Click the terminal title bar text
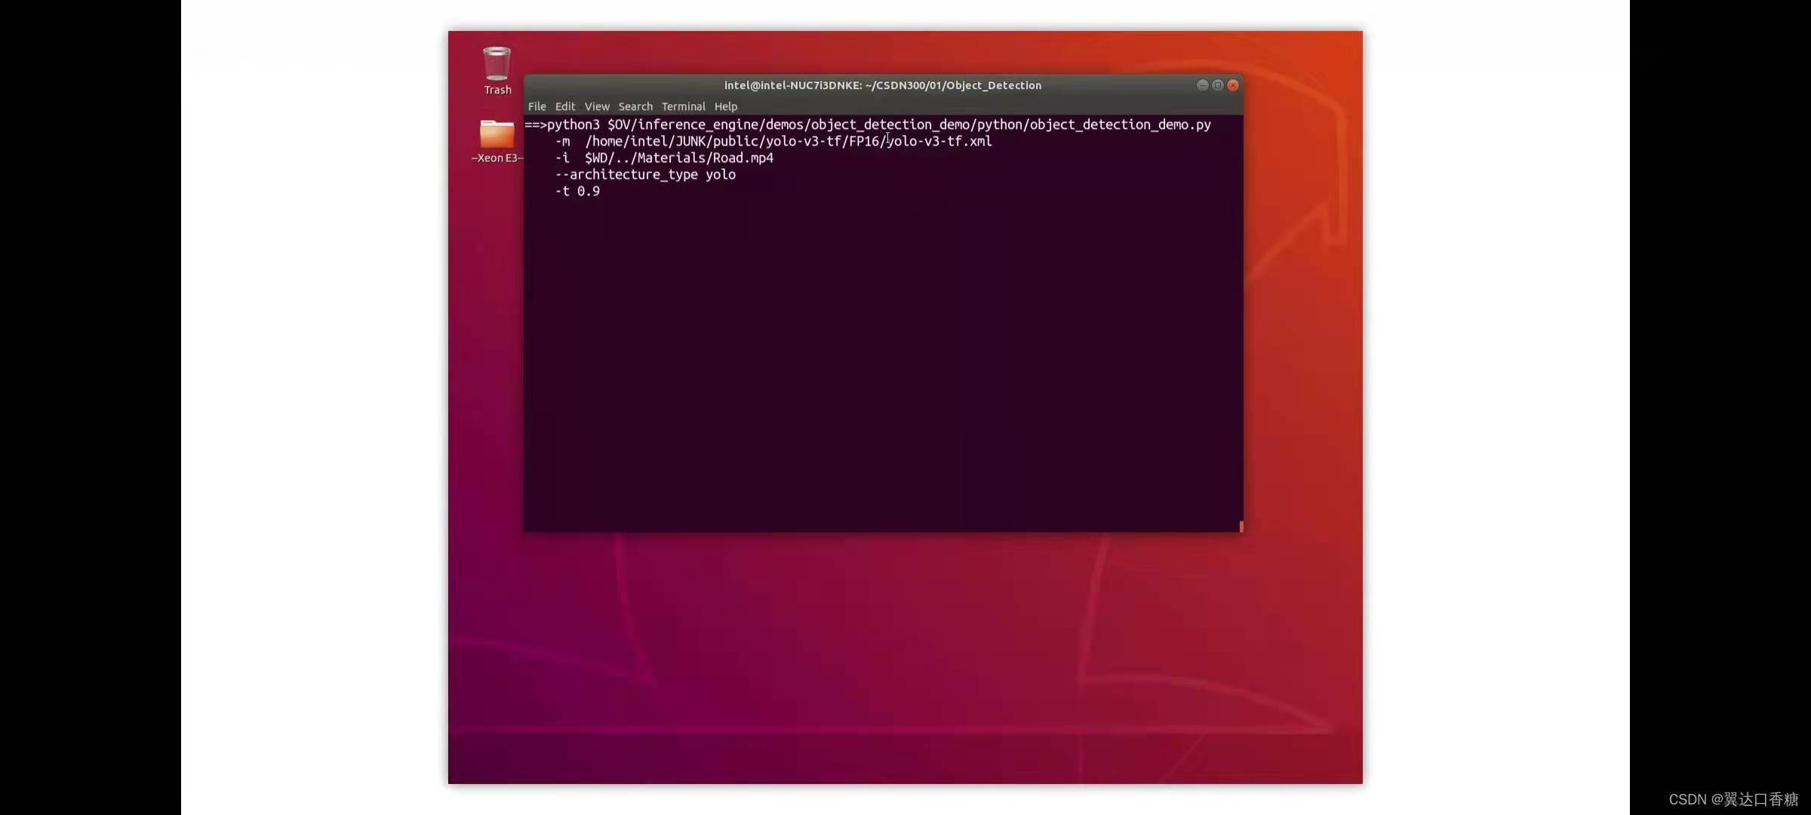This screenshot has height=815, width=1811. [882, 85]
